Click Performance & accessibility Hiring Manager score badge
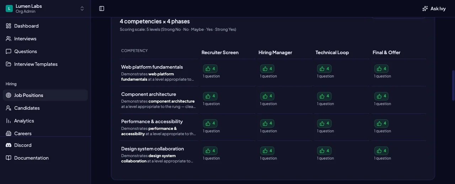455x184 pixels. (x=267, y=123)
